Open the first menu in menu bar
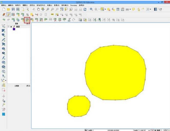Image resolution: width=170 pixels, height=131 pixels. [x=4, y=5]
